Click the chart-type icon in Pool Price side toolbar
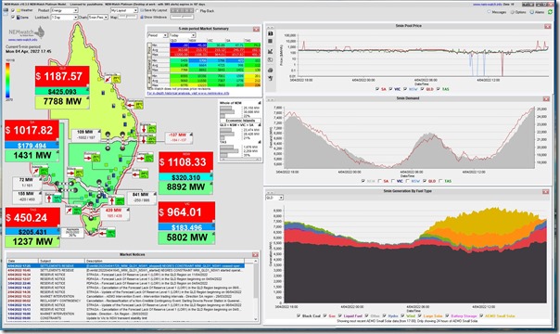 tap(271, 51)
